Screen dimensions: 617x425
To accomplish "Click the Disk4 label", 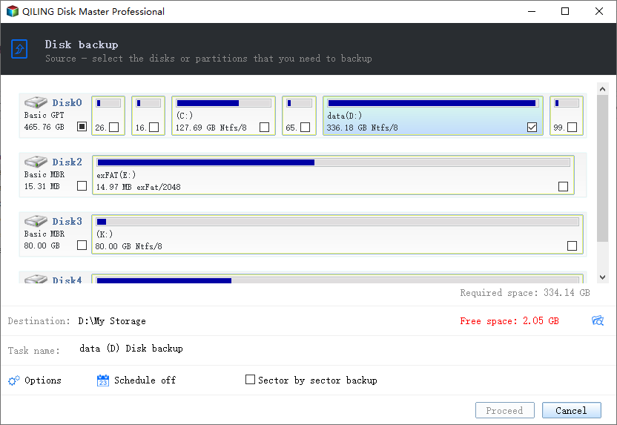I will tap(67, 280).
